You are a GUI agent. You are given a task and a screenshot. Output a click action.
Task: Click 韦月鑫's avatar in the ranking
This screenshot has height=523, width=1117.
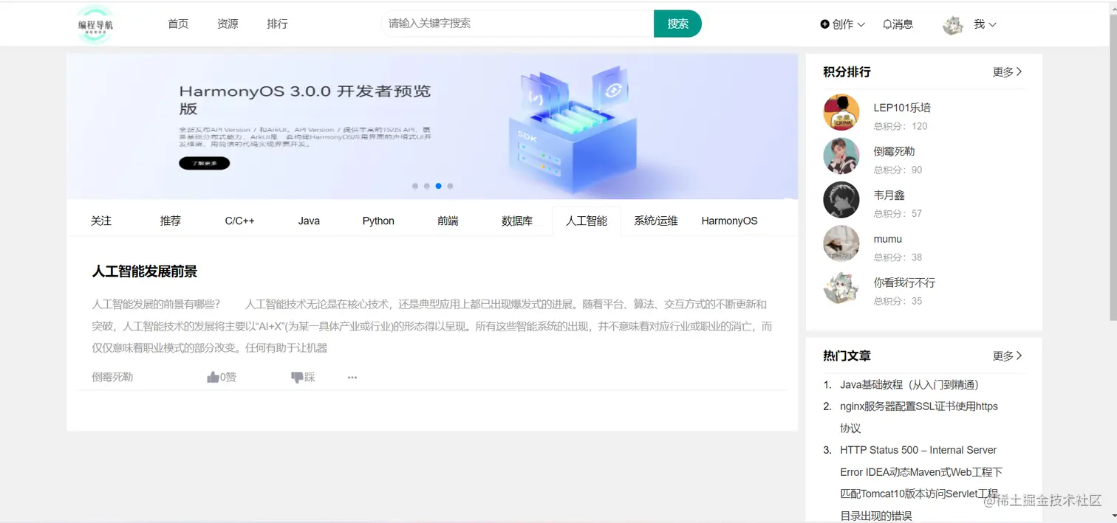841,200
